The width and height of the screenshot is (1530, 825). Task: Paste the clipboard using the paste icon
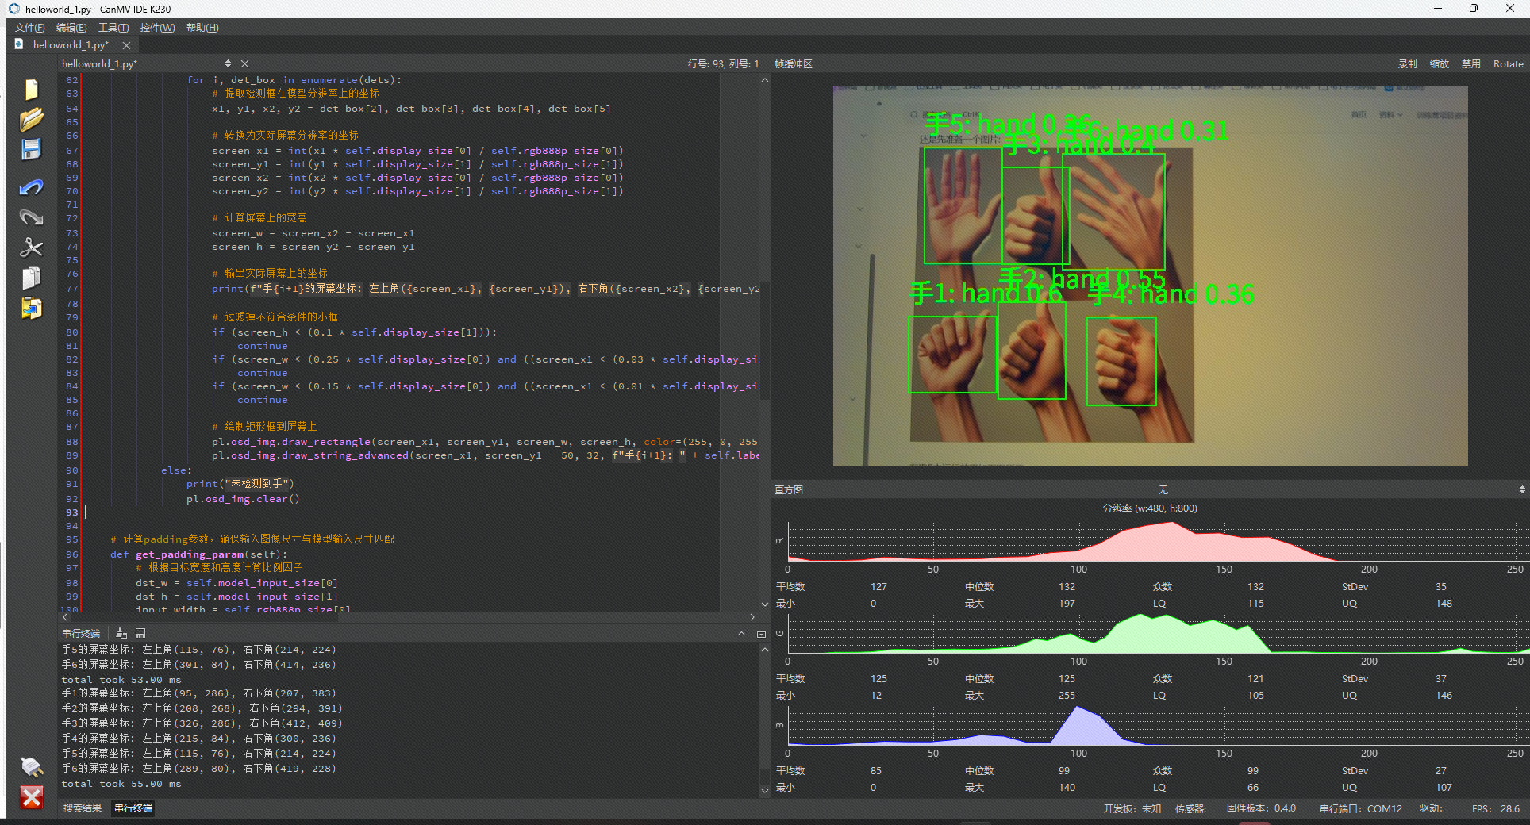click(31, 308)
